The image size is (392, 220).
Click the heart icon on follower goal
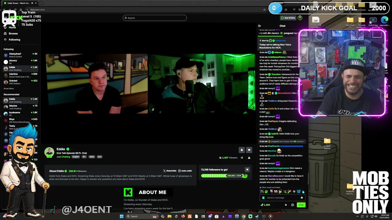tap(247, 170)
